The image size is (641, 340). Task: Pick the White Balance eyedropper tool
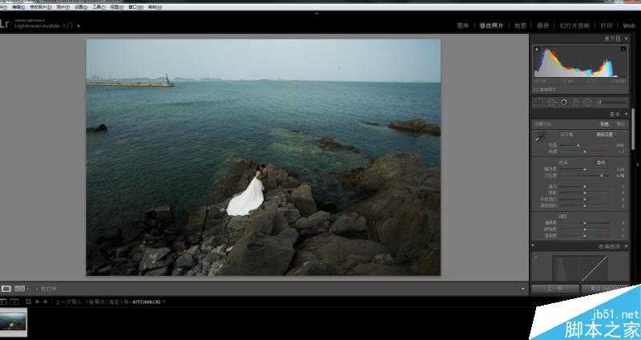click(538, 138)
